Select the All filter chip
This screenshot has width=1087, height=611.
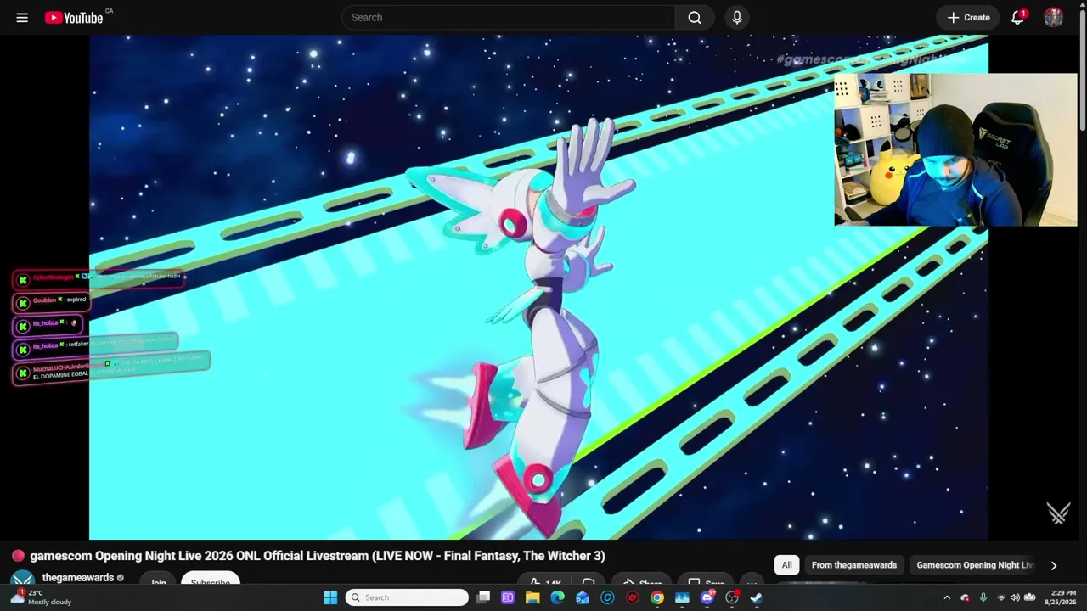pyautogui.click(x=786, y=565)
